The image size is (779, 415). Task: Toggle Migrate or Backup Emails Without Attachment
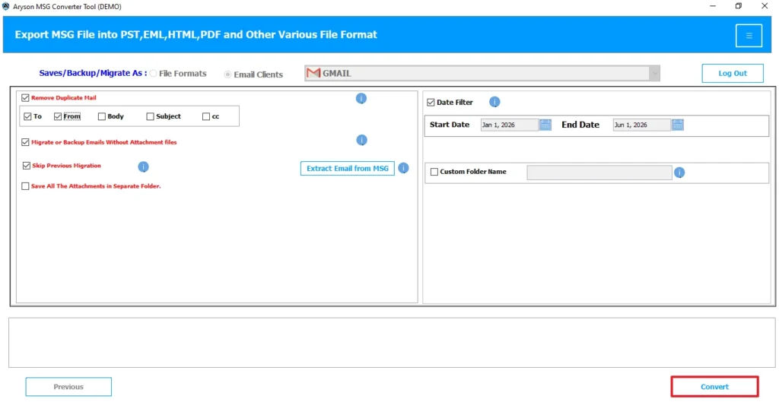point(25,142)
